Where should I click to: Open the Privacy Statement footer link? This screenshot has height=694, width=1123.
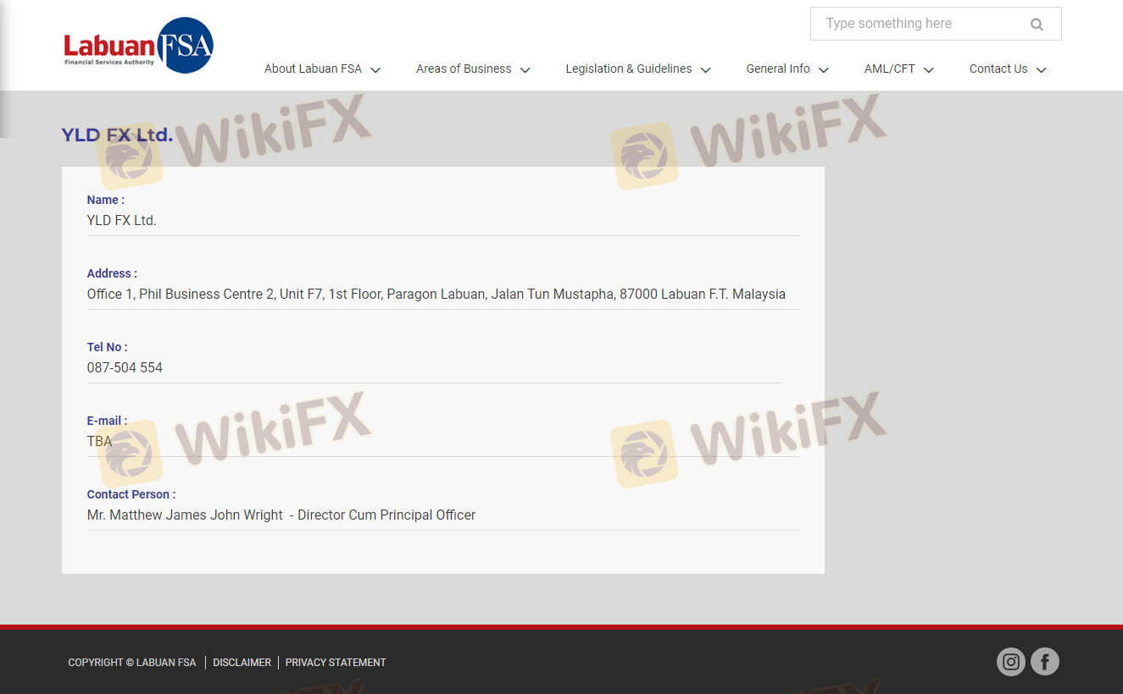click(x=336, y=663)
